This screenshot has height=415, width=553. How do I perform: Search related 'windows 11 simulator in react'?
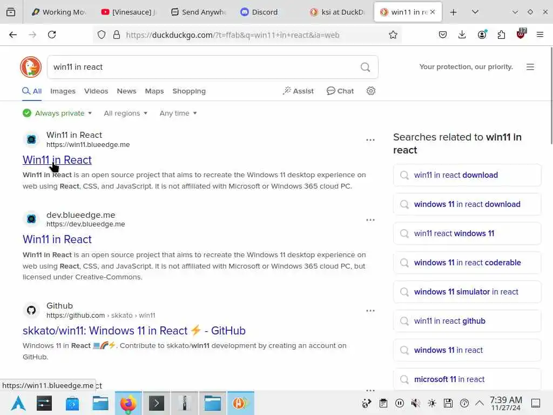[x=467, y=292]
